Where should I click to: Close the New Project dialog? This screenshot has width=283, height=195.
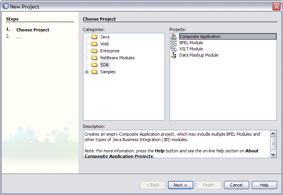[276, 7]
